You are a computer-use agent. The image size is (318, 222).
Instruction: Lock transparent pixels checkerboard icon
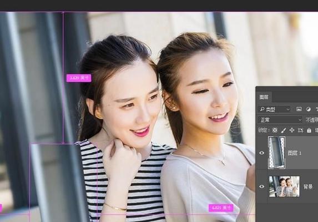(275, 130)
